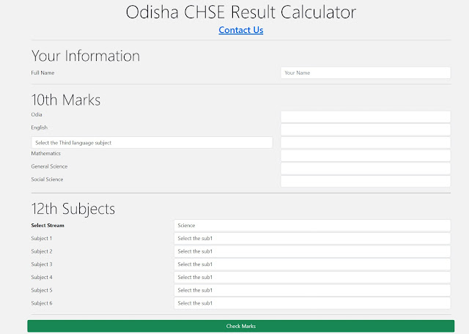Focus the Odia marks input box

point(366,116)
